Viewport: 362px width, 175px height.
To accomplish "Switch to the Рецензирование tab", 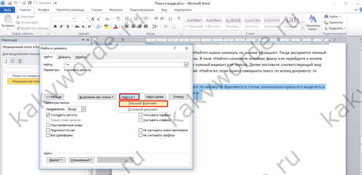I will click(142, 10).
